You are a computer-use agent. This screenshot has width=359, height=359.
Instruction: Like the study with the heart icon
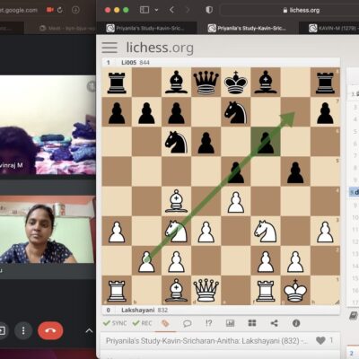tap(320, 340)
